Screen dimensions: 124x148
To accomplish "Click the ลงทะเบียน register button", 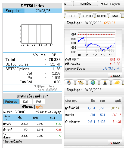I will 86,4.
